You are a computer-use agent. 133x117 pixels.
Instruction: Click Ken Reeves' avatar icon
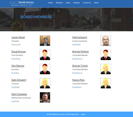(x=45, y=69)
